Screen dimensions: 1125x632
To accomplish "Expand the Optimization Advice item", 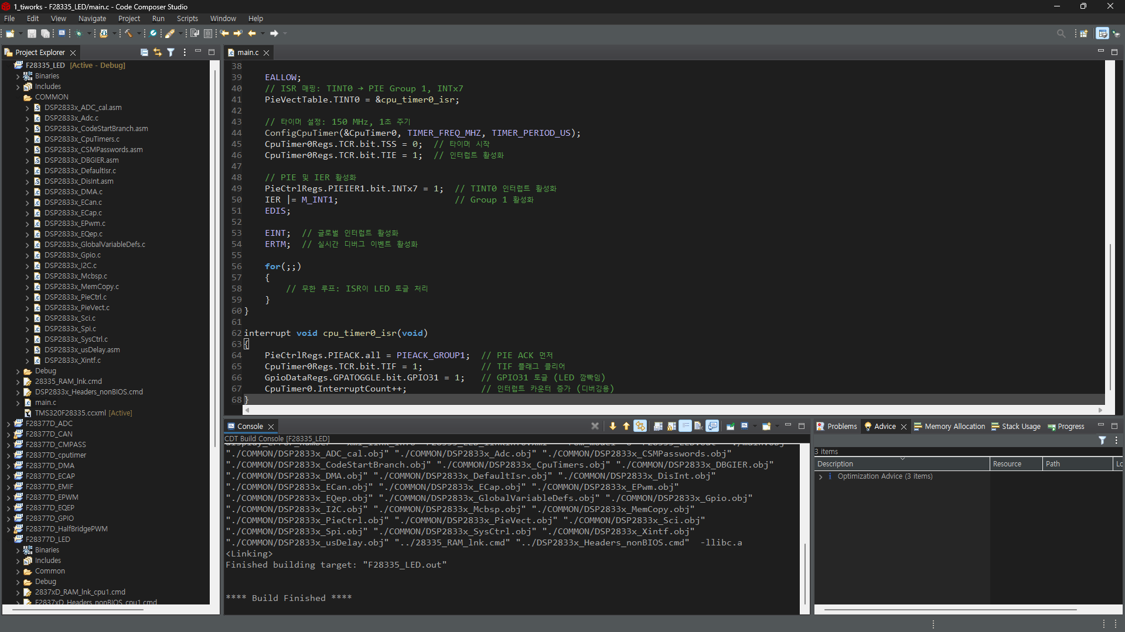I will (820, 476).
